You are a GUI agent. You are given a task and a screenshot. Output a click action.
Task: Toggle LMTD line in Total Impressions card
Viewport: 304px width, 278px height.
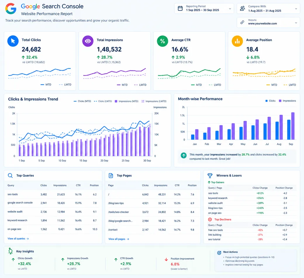[x=140, y=85]
